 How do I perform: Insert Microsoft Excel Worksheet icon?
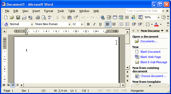121,17
